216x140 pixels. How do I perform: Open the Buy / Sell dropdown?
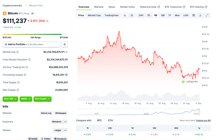click(10, 99)
